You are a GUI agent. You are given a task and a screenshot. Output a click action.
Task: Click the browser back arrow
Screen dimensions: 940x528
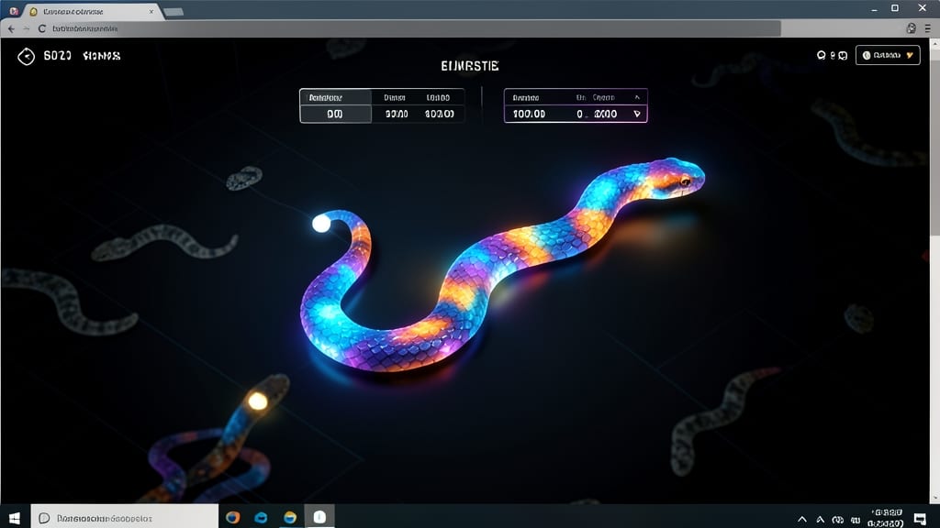(11, 28)
